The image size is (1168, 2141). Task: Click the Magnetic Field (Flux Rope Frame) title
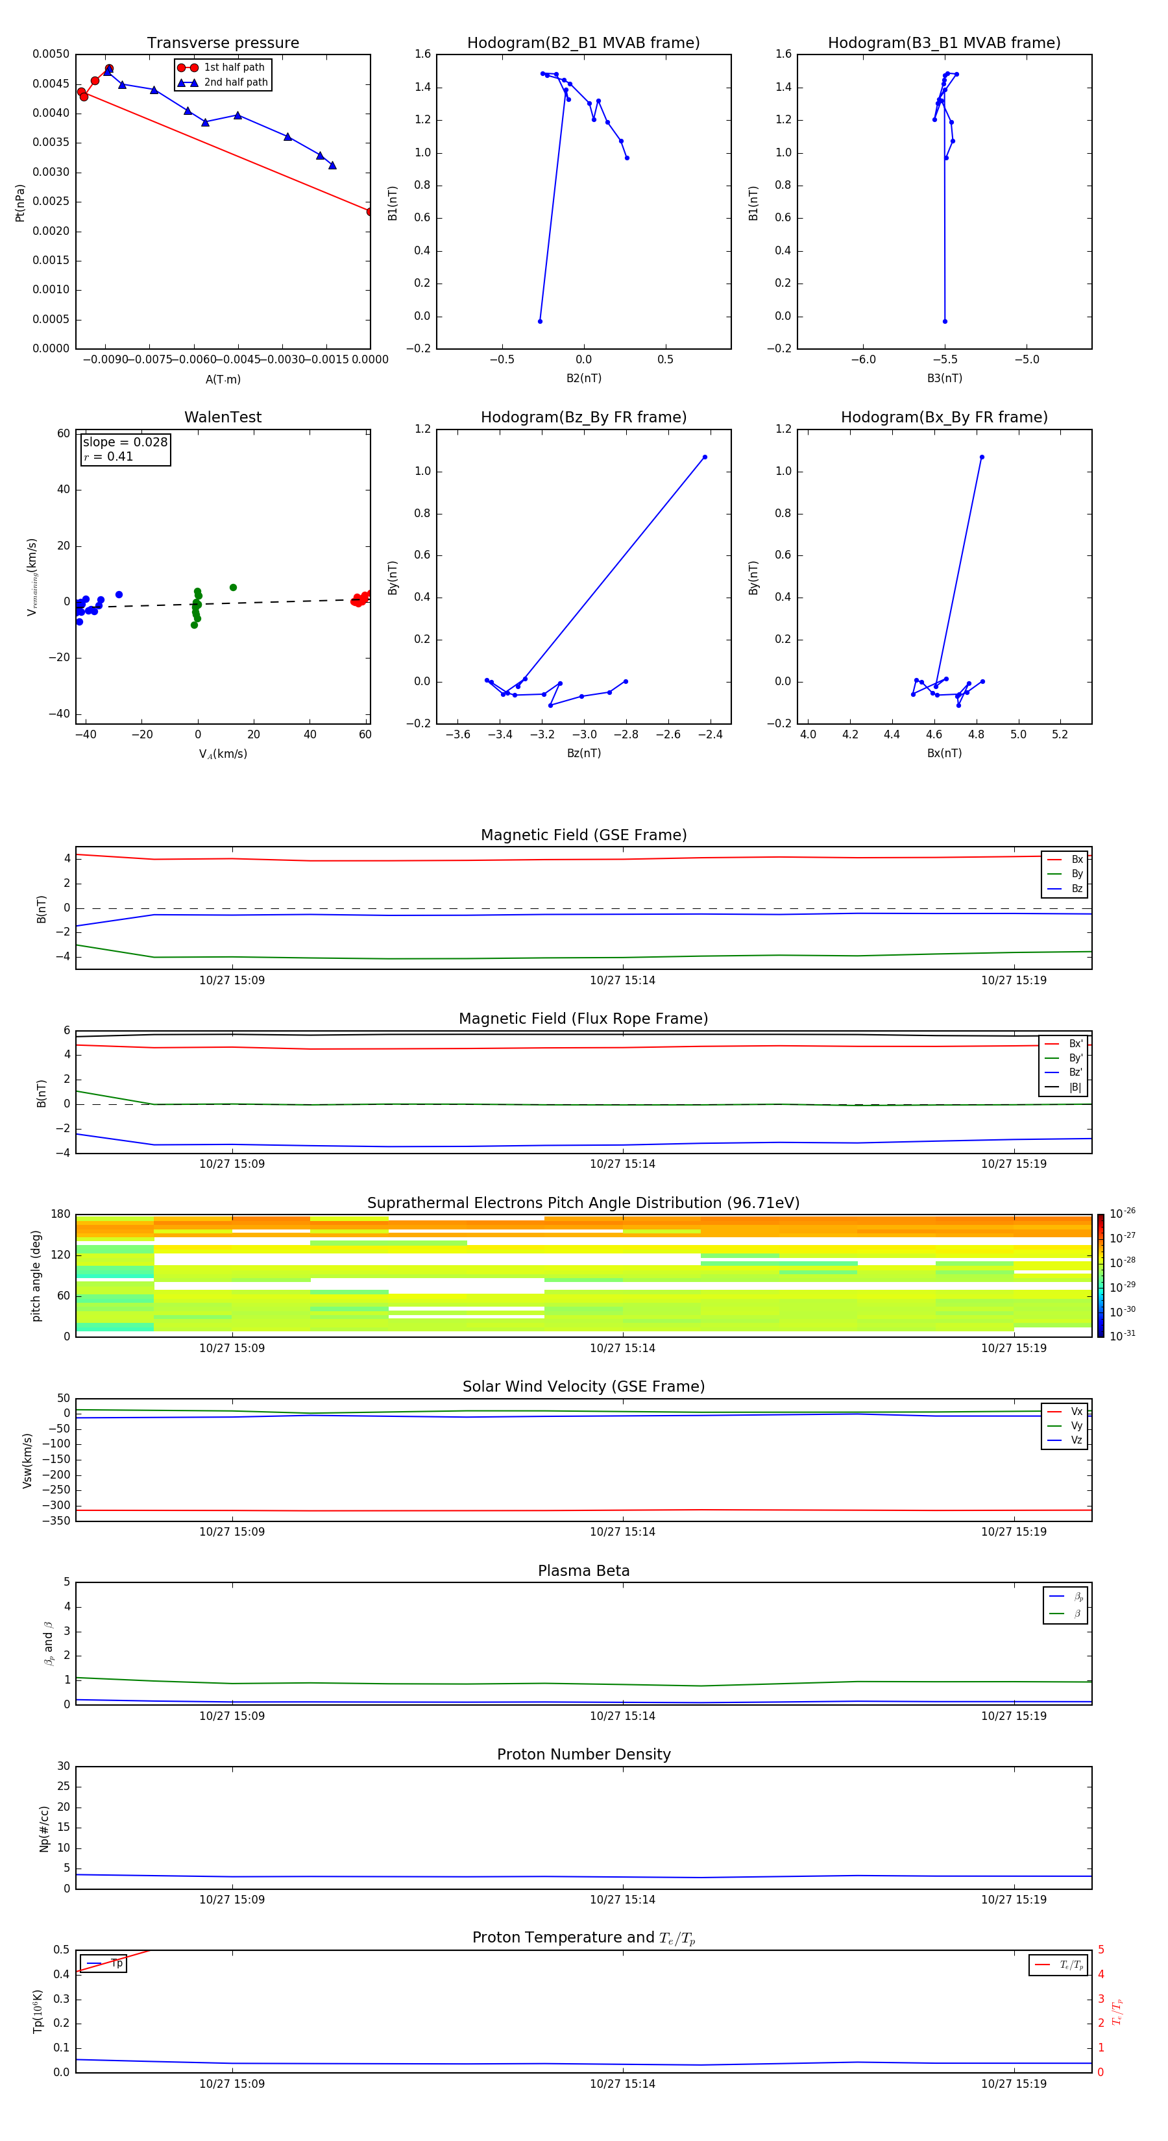click(x=583, y=1019)
